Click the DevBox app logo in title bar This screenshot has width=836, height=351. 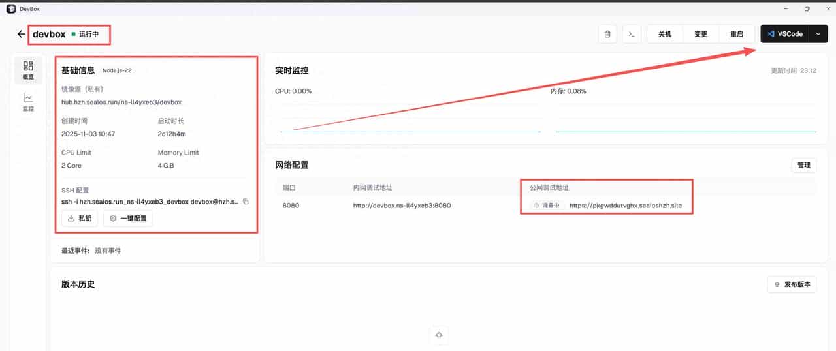tap(10, 8)
